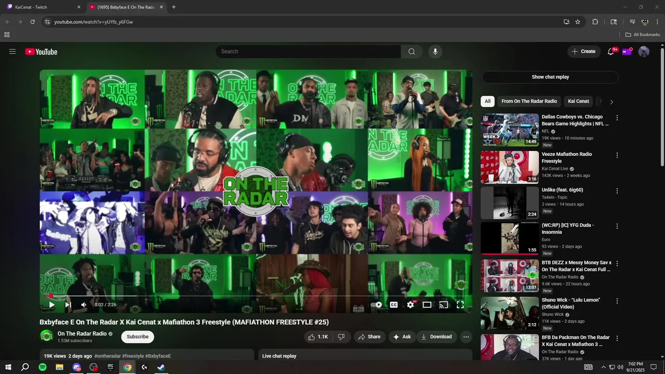Subscribe to On The Radar Radio
The width and height of the screenshot is (665, 374).
point(138,337)
